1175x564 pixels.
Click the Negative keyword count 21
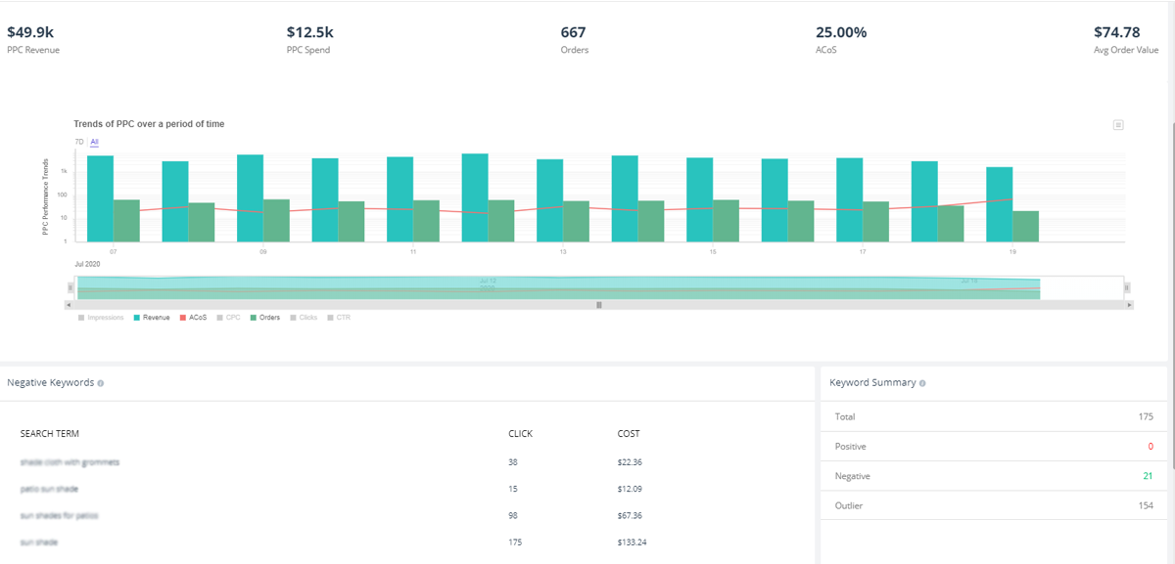pos(1147,476)
